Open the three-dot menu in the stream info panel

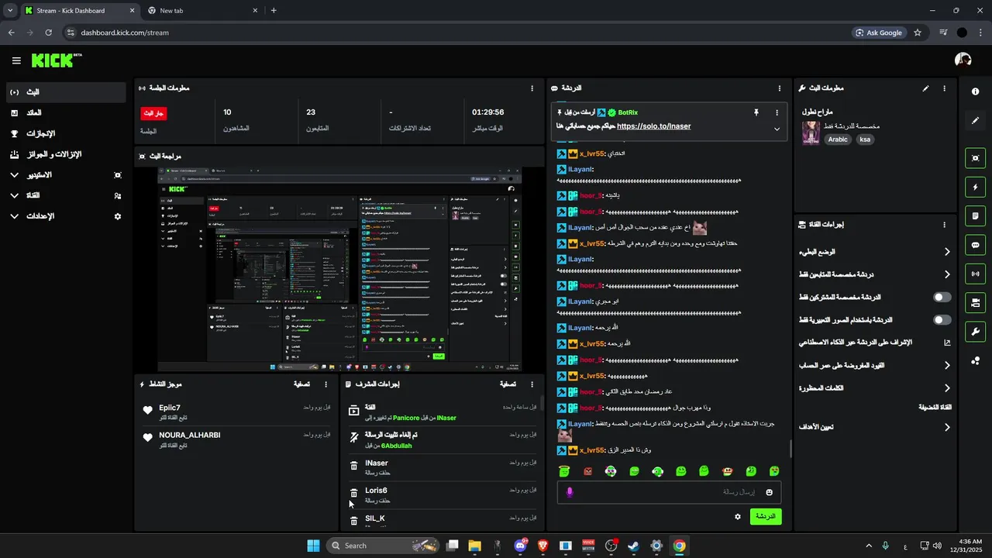pos(944,88)
